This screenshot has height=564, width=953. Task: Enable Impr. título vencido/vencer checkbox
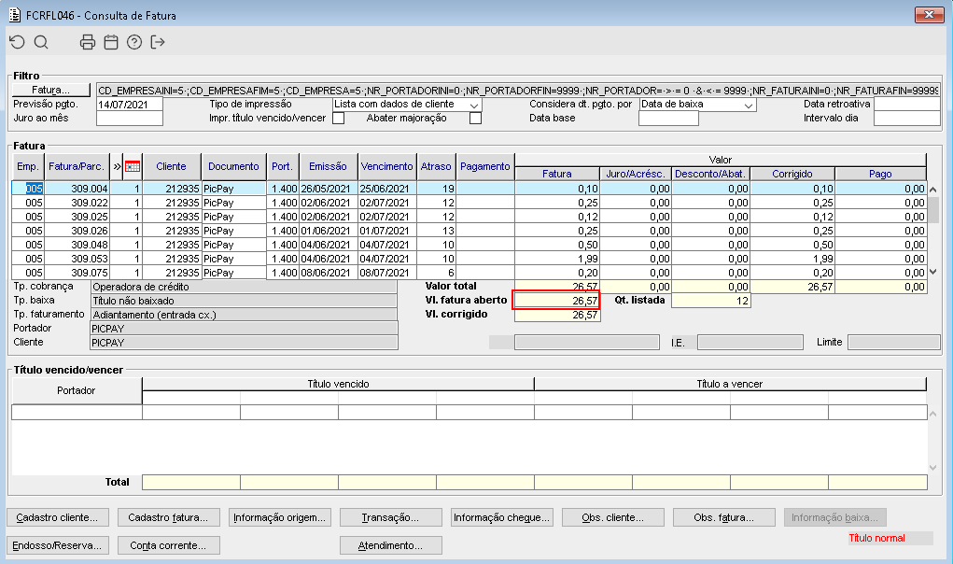339,119
